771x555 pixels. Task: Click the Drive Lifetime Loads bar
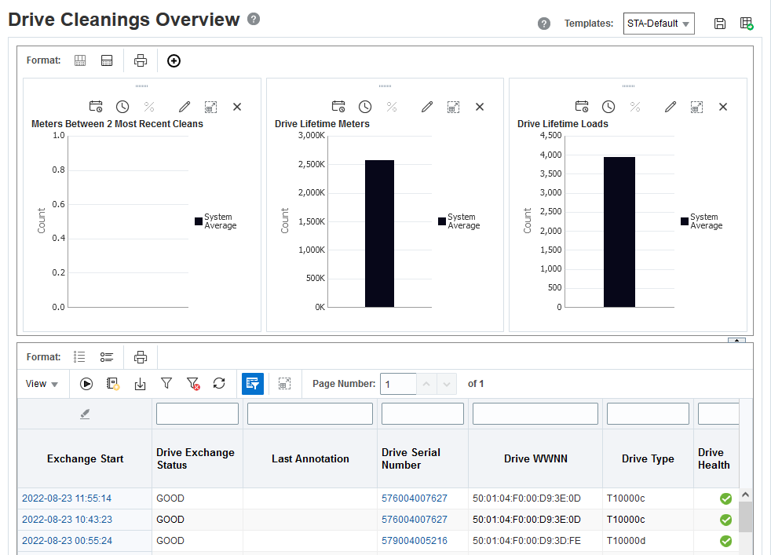tap(619, 232)
